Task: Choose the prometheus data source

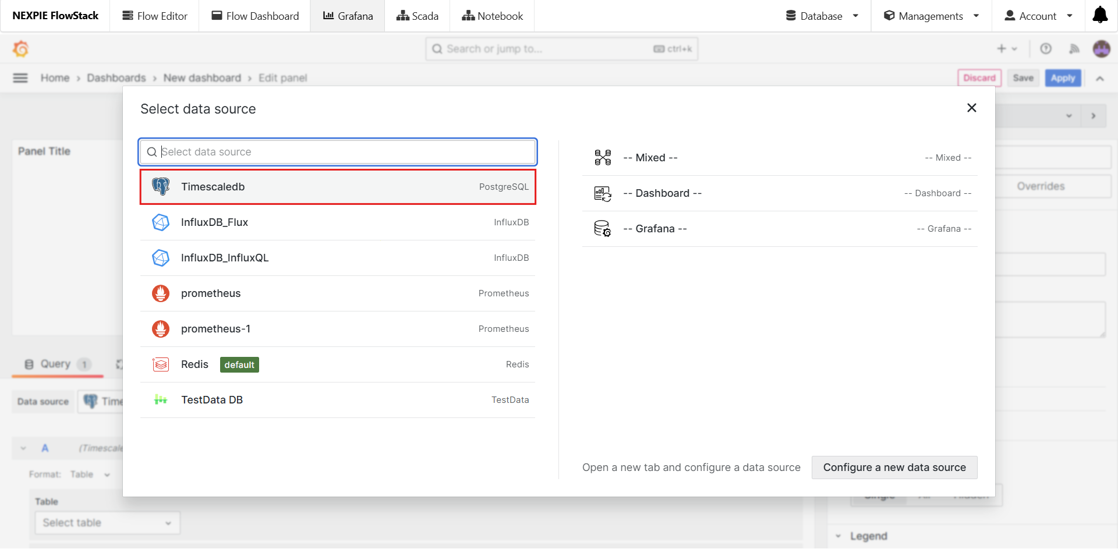Action: pos(338,293)
